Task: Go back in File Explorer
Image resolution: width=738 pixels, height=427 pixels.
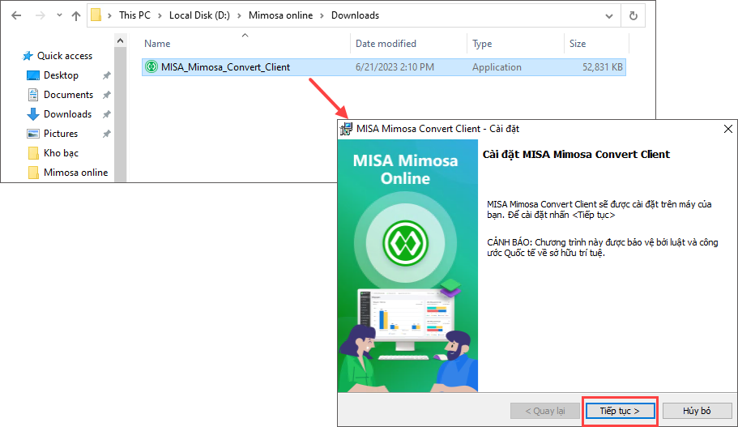Action: 16,15
